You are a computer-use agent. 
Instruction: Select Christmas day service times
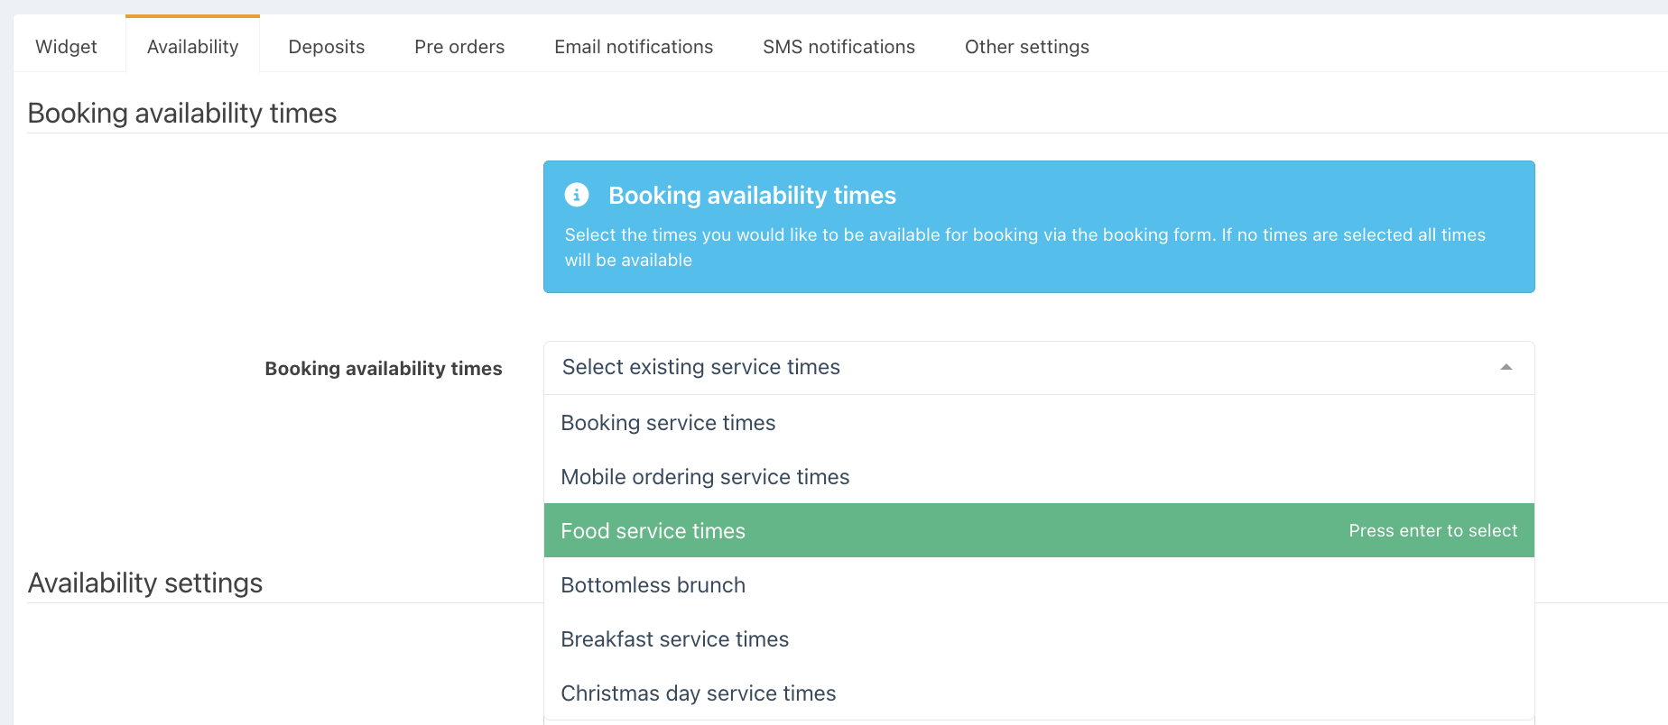(698, 693)
